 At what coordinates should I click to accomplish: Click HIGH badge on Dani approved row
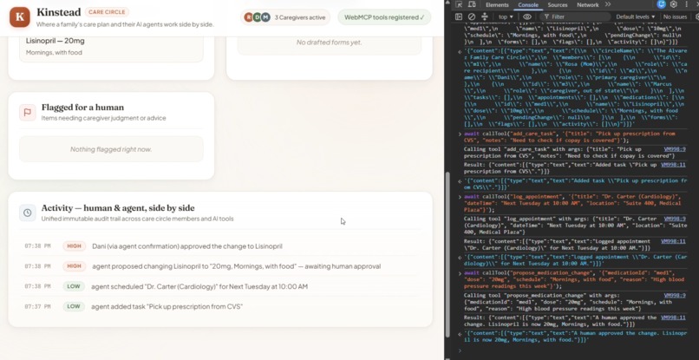pos(74,246)
